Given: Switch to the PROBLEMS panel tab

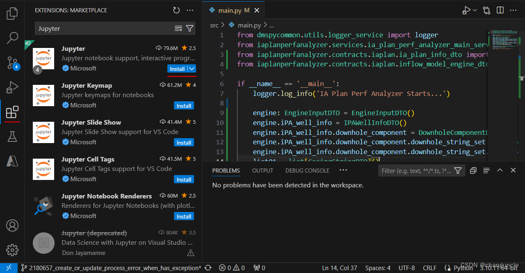Looking at the screenshot, I should (x=226, y=171).
